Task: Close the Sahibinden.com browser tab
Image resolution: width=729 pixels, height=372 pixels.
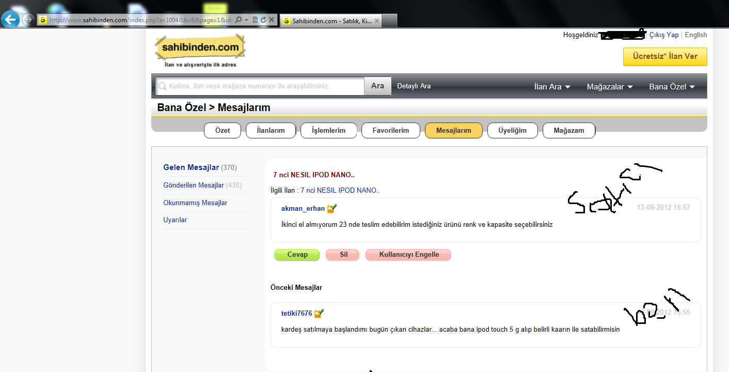Action: point(377,21)
